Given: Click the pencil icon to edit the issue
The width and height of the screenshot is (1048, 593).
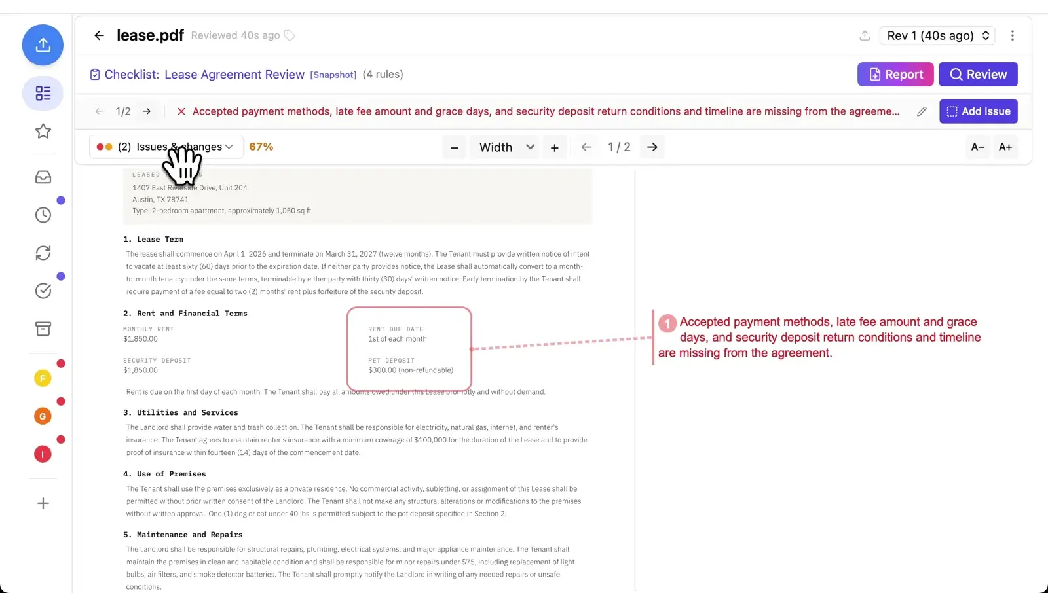Looking at the screenshot, I should pos(922,111).
